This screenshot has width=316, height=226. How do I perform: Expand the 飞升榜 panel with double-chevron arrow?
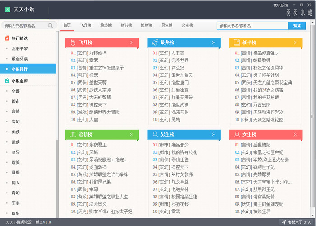tap(131, 43)
